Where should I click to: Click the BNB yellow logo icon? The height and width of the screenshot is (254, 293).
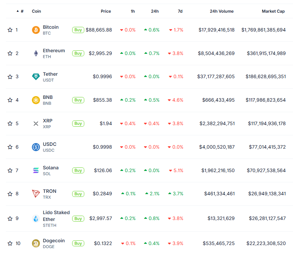36,100
